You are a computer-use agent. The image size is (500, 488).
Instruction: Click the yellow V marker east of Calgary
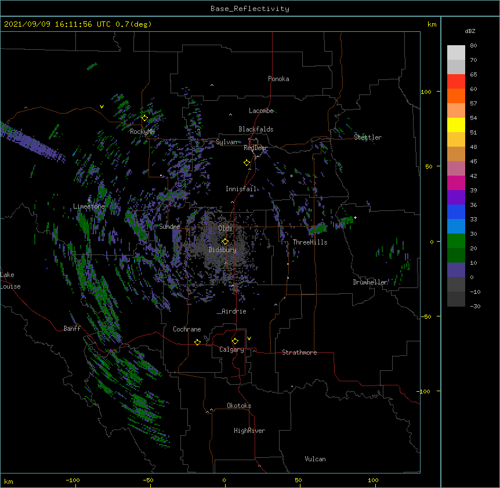click(249, 338)
